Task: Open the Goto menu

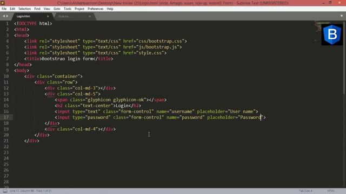Action: coord(57,9)
